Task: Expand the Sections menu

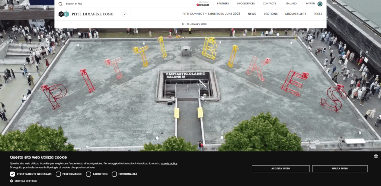Action: [x=270, y=14]
